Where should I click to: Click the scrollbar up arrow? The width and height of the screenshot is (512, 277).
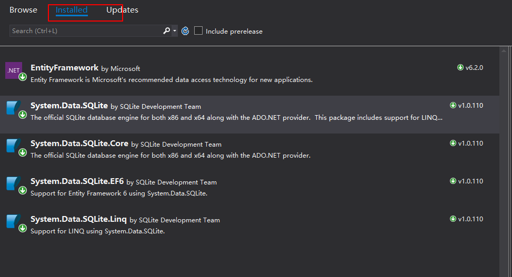(504, 50)
